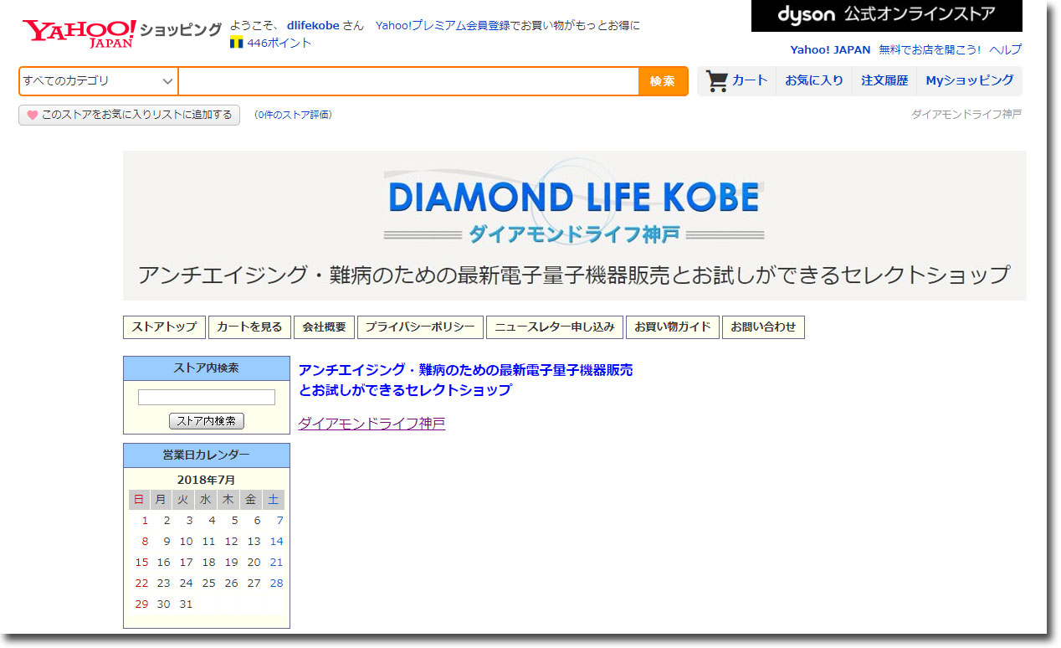Viewport: 1061px width, 648px height.
Task: Open ニュースレター申し込み tab
Action: pyautogui.click(x=555, y=327)
